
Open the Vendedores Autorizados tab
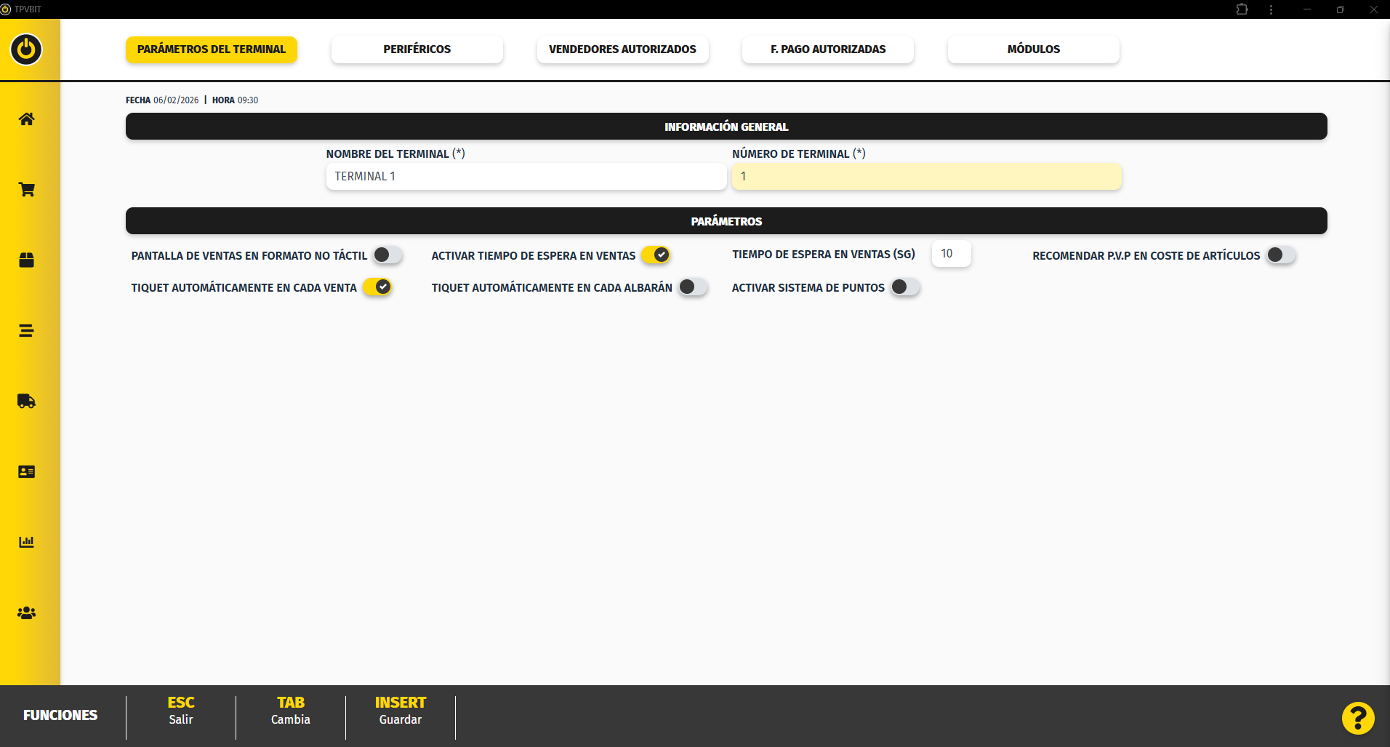click(622, 49)
